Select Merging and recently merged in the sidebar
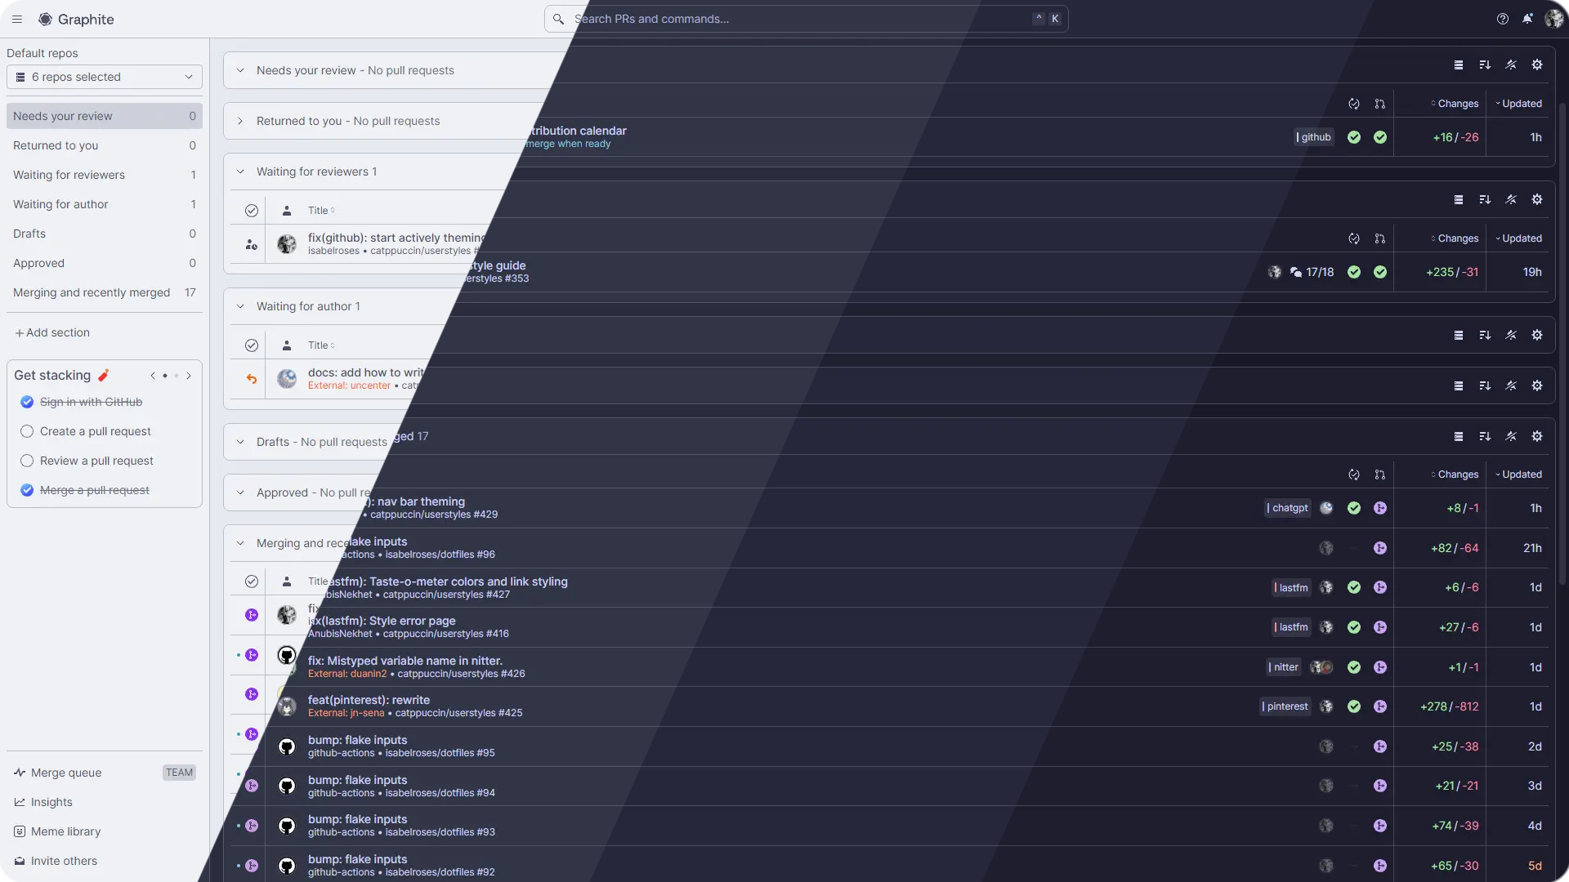This screenshot has width=1569, height=882. pyautogui.click(x=105, y=292)
